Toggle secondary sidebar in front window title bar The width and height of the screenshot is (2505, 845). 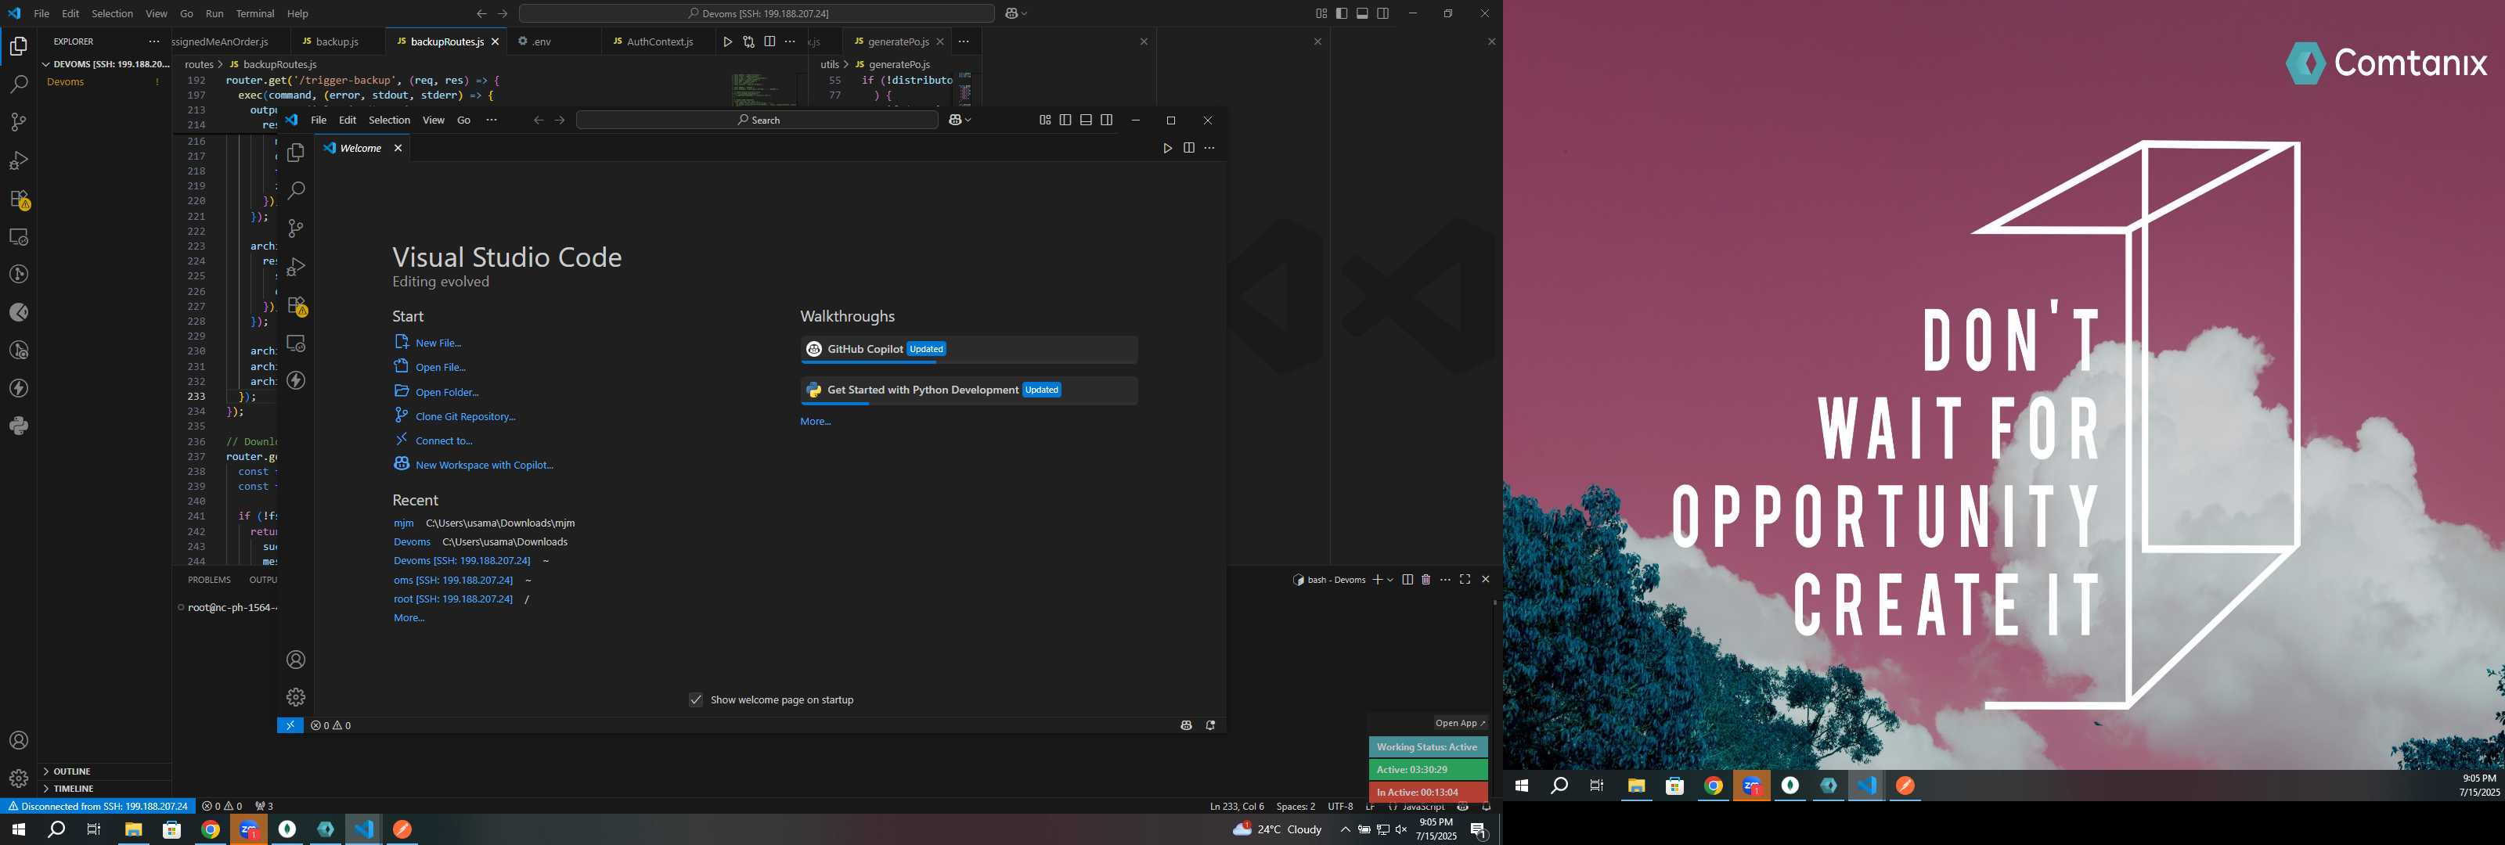click(1107, 120)
